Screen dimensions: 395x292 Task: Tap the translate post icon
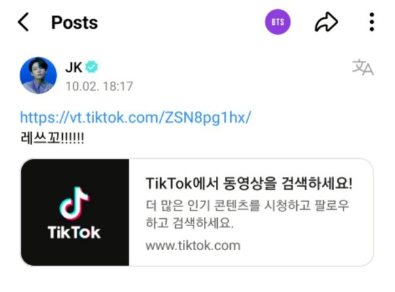pos(363,67)
